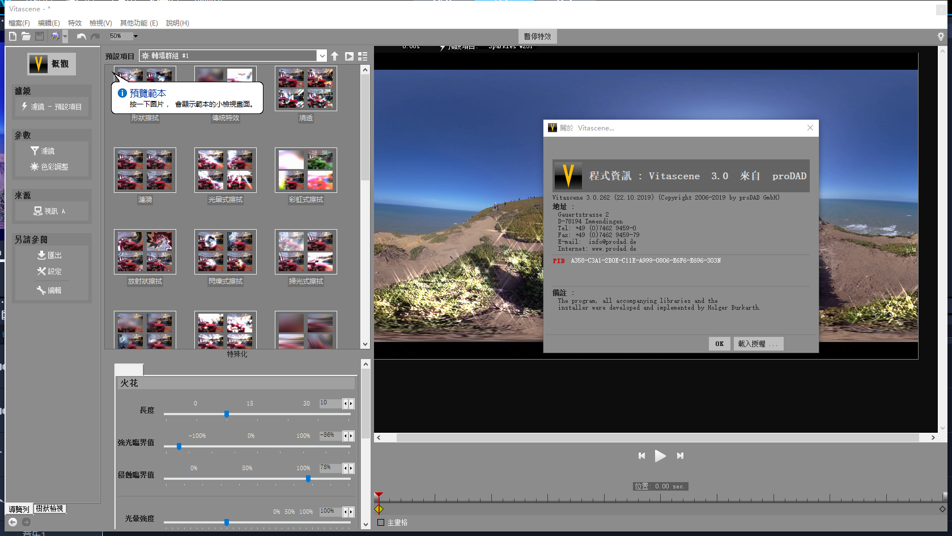Open 設定 settings with the crossed-tools icon
Image resolution: width=952 pixels, height=536 pixels.
click(50, 271)
